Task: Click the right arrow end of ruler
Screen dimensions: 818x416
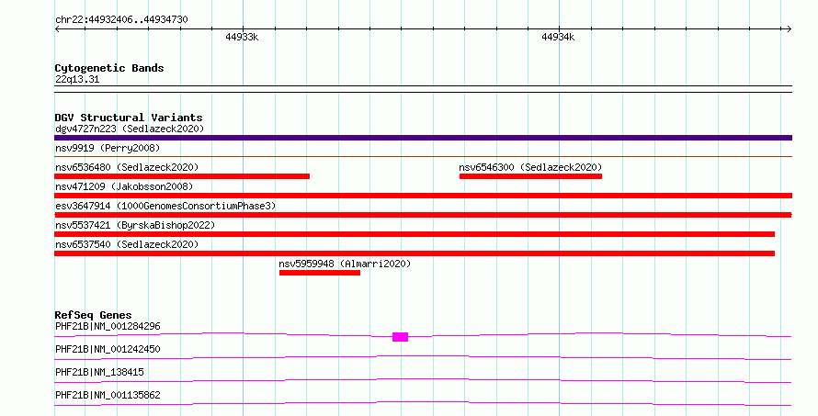Action: click(x=789, y=29)
